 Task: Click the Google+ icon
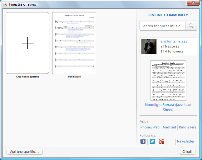(x=162, y=141)
